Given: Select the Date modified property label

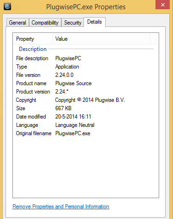Looking at the screenshot, I should (x=31, y=117).
